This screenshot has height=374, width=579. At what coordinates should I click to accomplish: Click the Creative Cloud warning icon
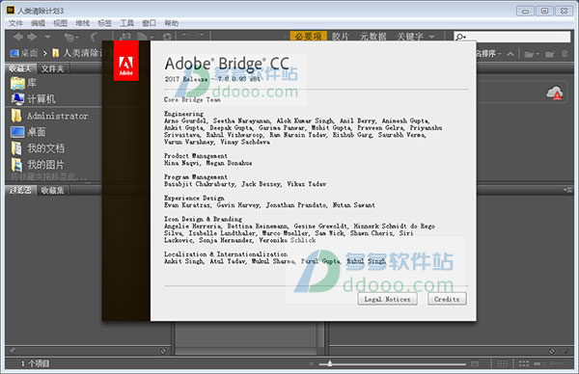point(555,93)
